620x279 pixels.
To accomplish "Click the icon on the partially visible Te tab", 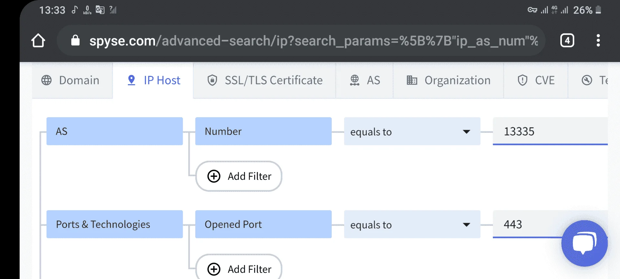I will (587, 80).
